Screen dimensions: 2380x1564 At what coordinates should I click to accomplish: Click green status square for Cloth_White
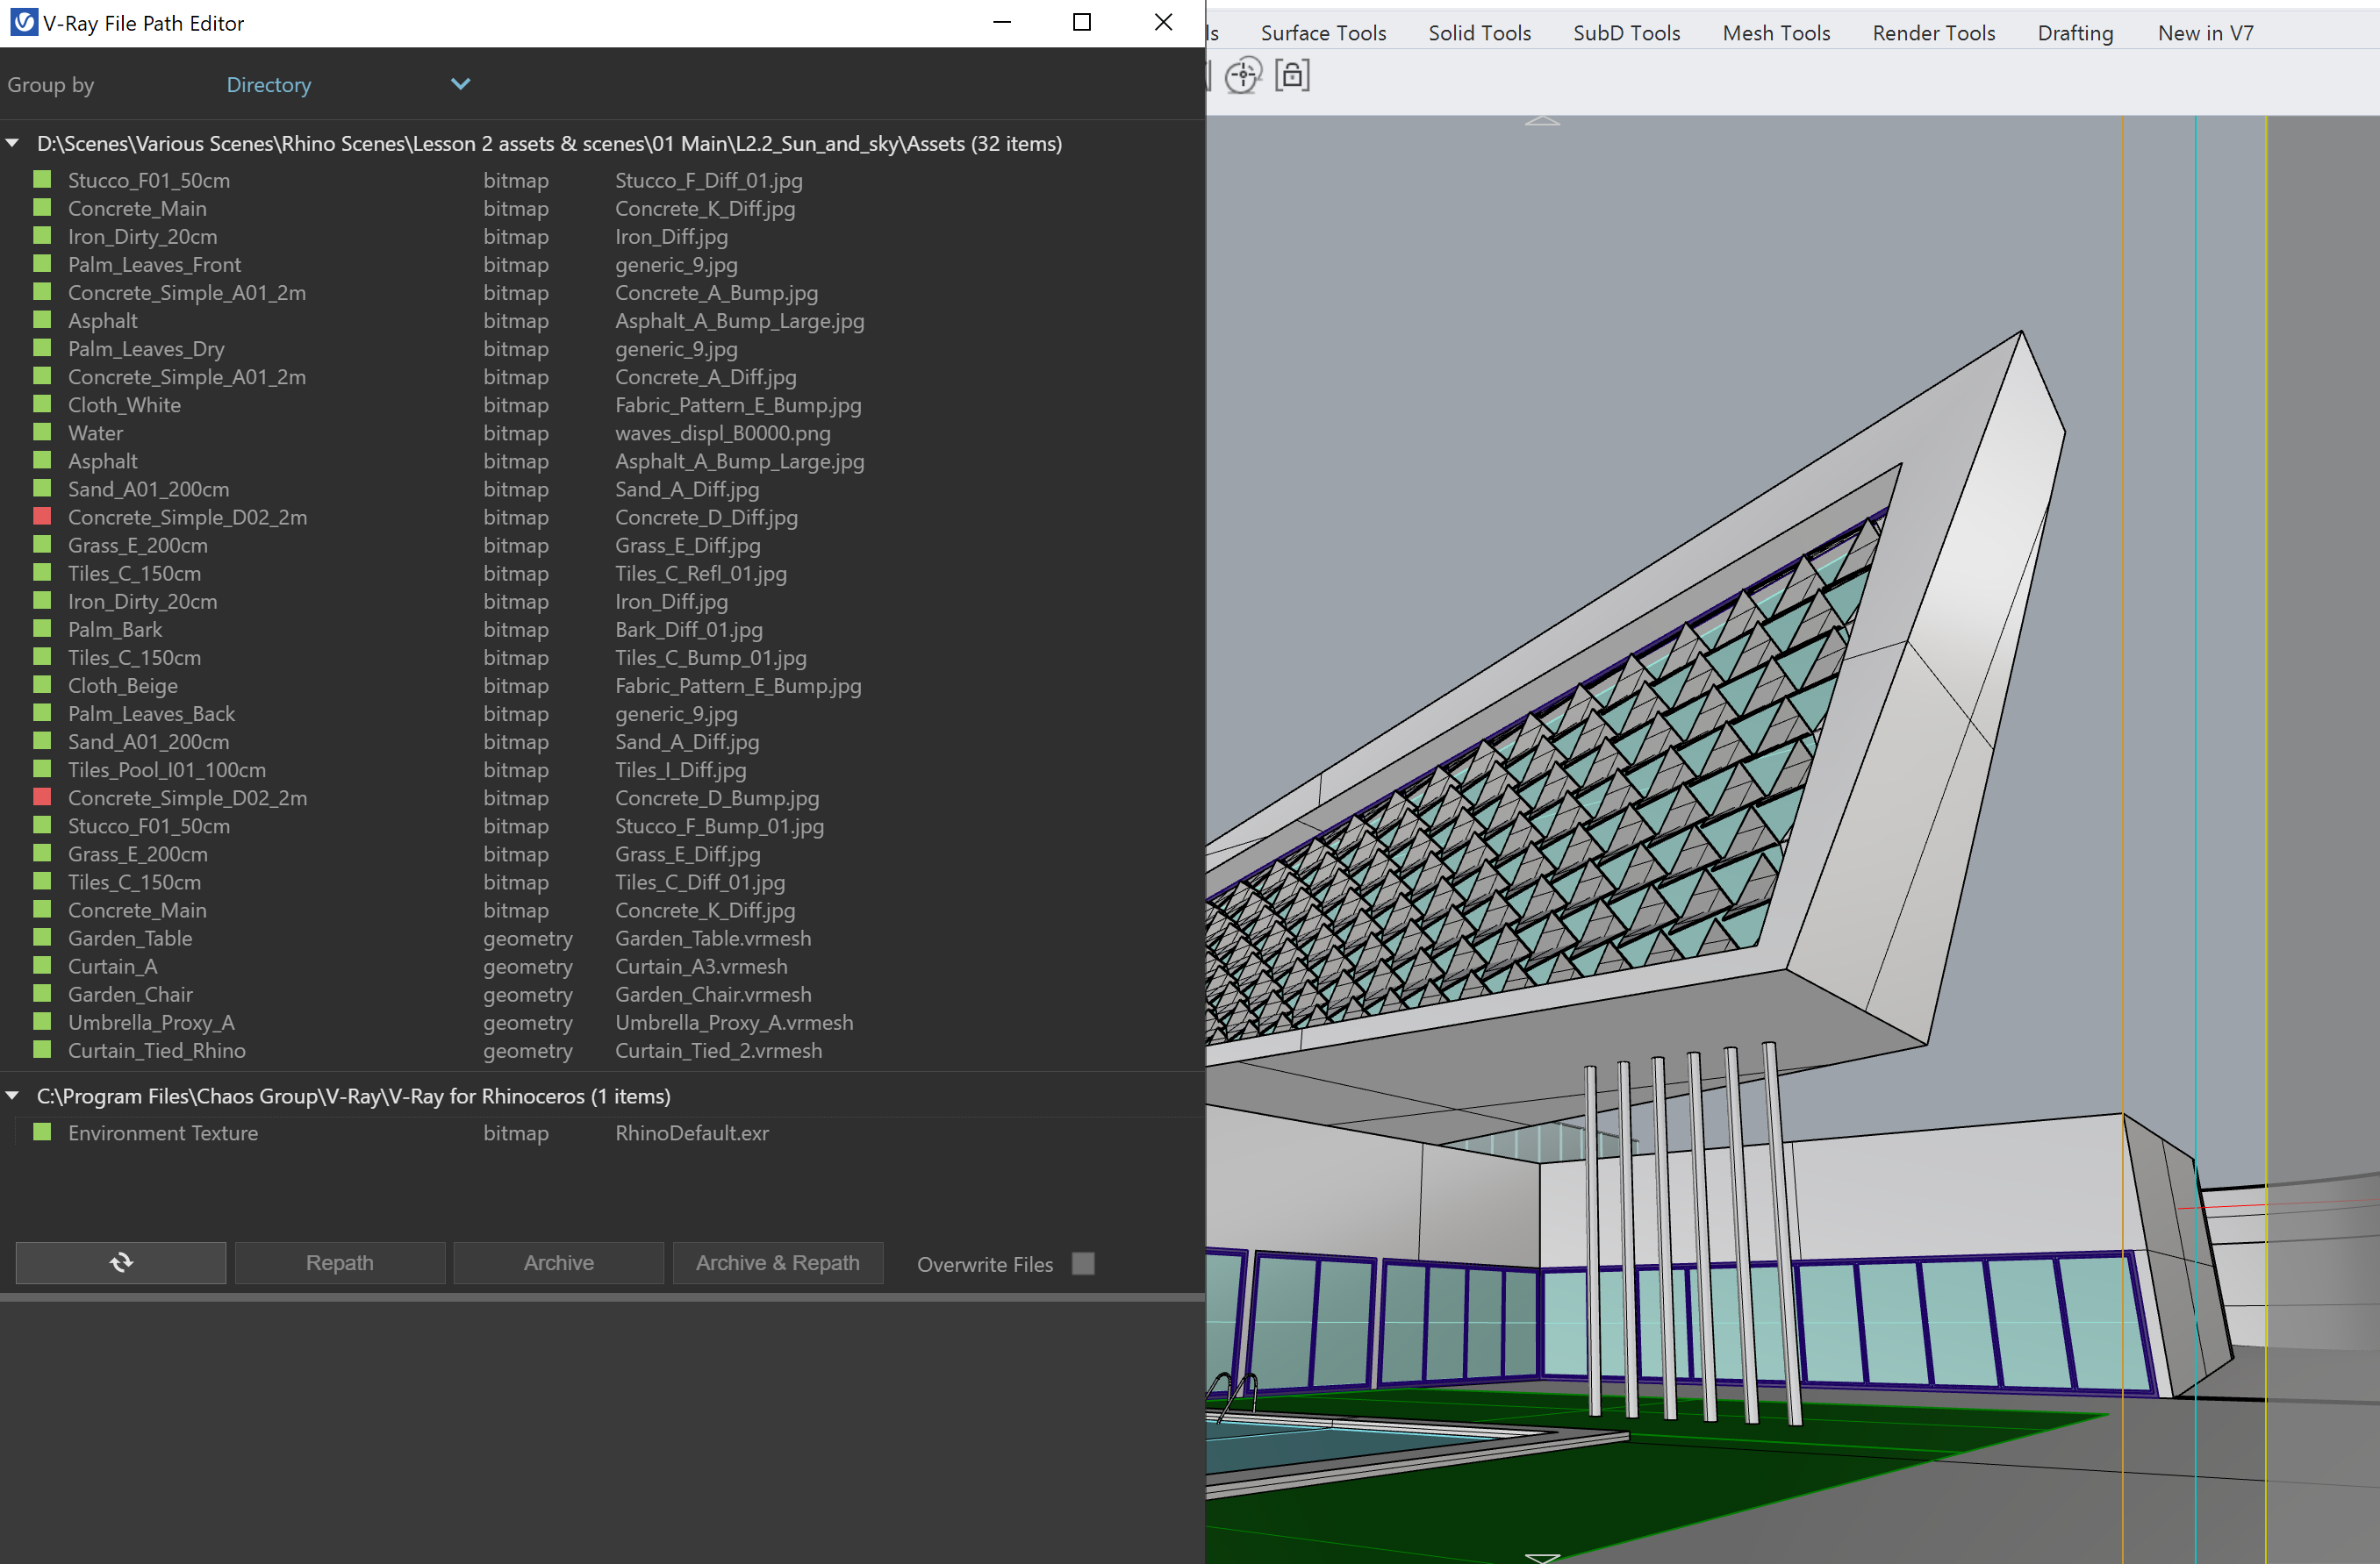click(42, 403)
